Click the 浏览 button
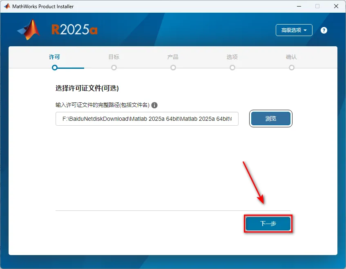346x269 pixels. coord(271,119)
